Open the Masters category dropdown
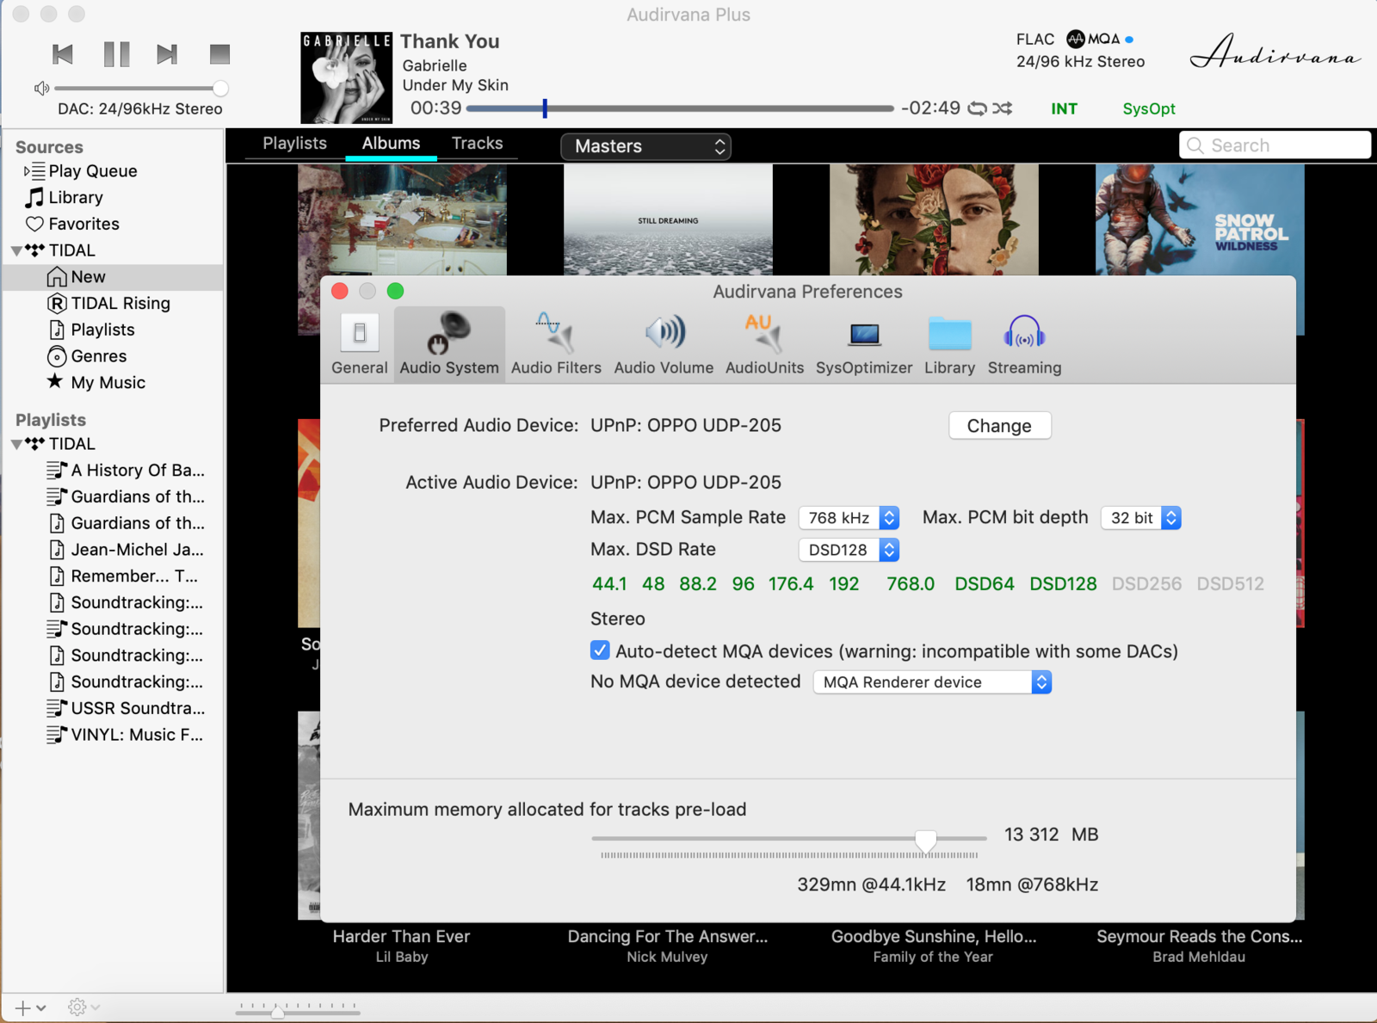 click(x=645, y=146)
